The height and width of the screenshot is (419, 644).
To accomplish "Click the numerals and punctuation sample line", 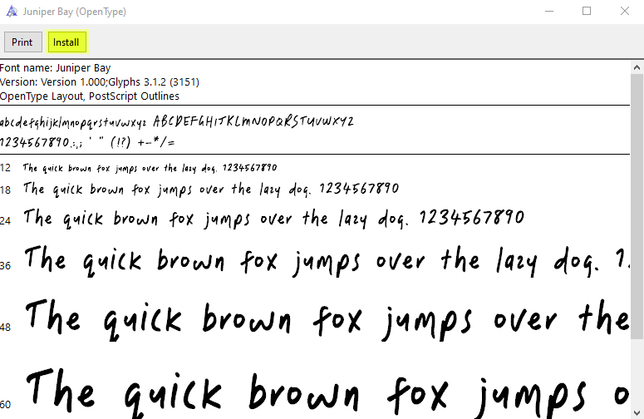I will coord(87,142).
